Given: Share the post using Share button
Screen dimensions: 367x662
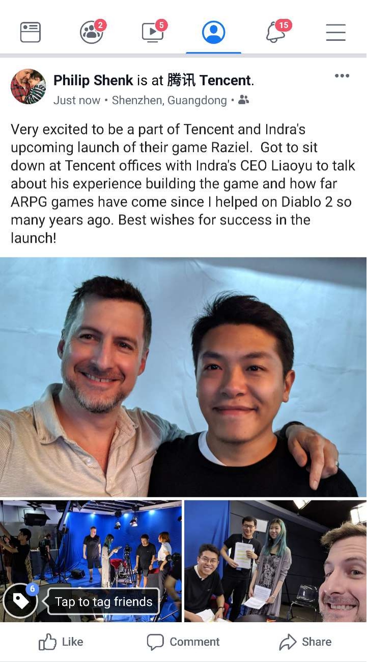Looking at the screenshot, I should 305,642.
